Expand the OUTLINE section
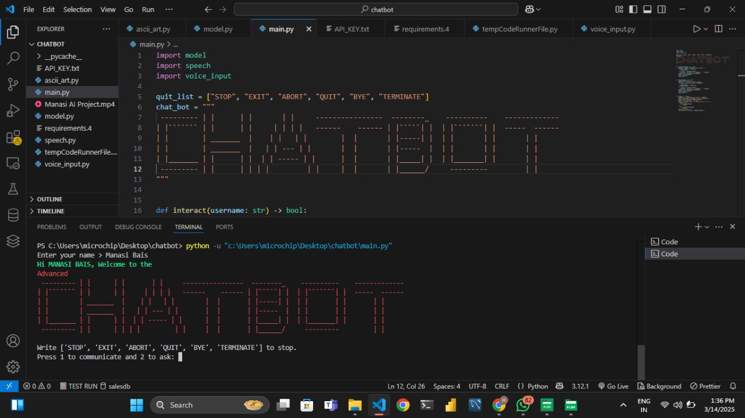Viewport: 745px width, 418px height. pyautogui.click(x=49, y=199)
